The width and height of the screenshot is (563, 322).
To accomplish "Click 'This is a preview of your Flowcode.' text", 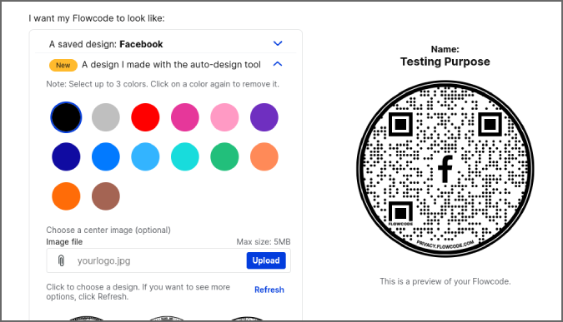I will click(445, 281).
